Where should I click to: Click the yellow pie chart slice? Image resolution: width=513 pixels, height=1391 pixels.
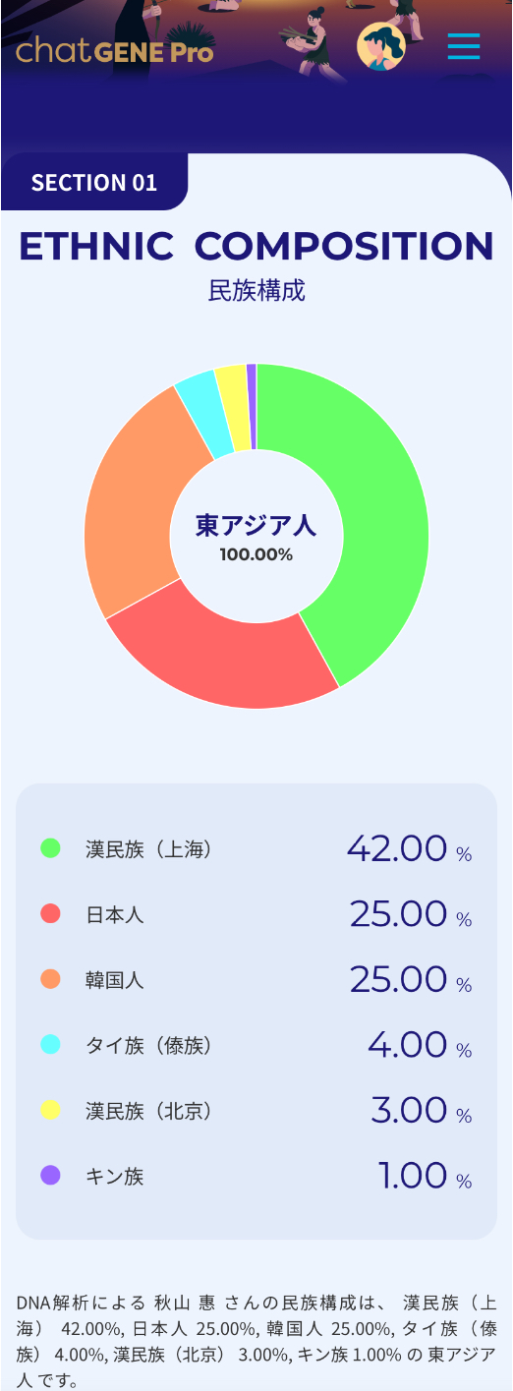(235, 403)
